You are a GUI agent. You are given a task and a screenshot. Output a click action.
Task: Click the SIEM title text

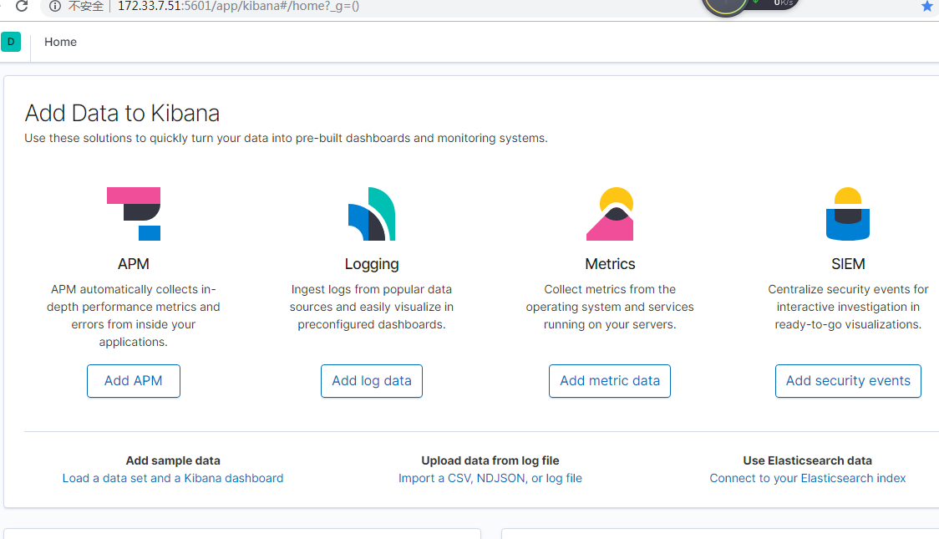pos(848,264)
